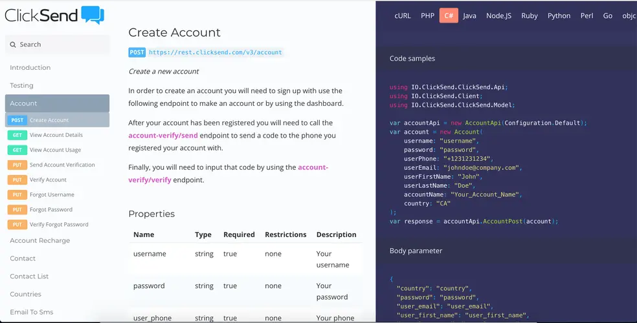This screenshot has width=637, height=323.
Task: Select POST Create Account in sidebar
Action: tap(57, 120)
